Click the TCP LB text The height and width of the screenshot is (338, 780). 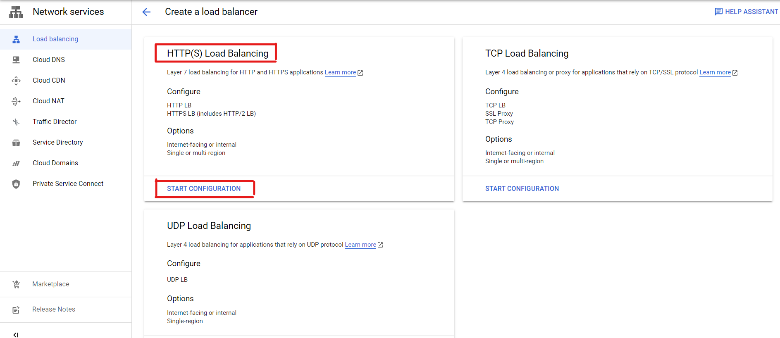(x=495, y=105)
